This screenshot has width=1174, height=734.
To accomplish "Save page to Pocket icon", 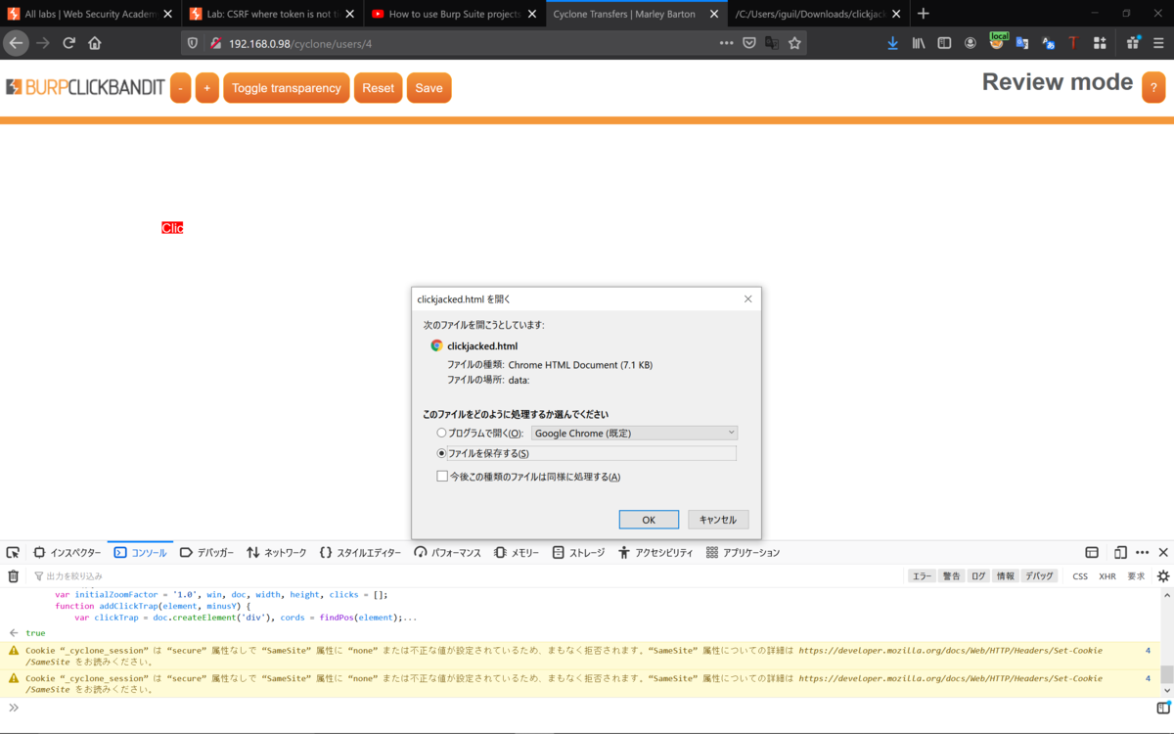I will [748, 43].
